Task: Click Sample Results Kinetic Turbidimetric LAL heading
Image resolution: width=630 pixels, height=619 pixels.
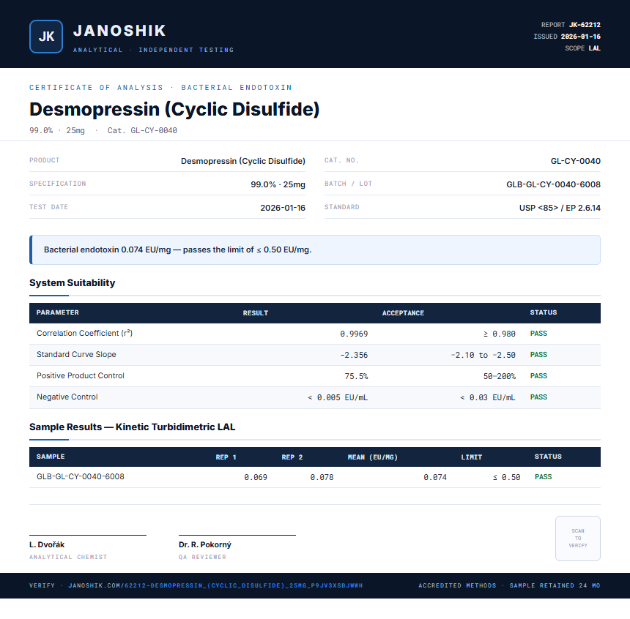Action: [x=132, y=427]
